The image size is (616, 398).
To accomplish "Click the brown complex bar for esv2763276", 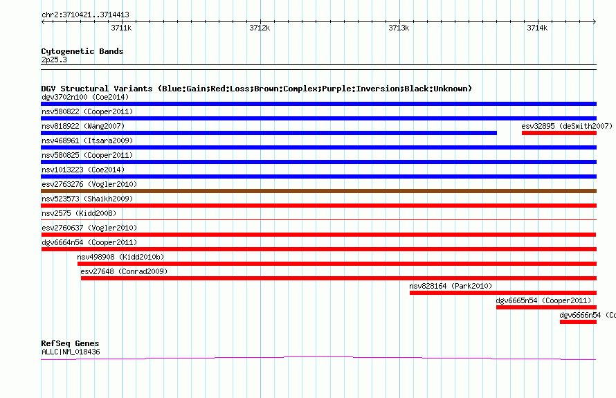I will tap(318, 191).
